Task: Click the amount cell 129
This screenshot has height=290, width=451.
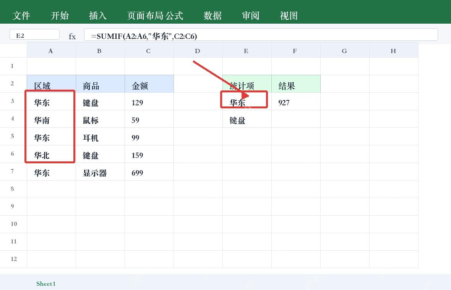Action: tap(149, 101)
